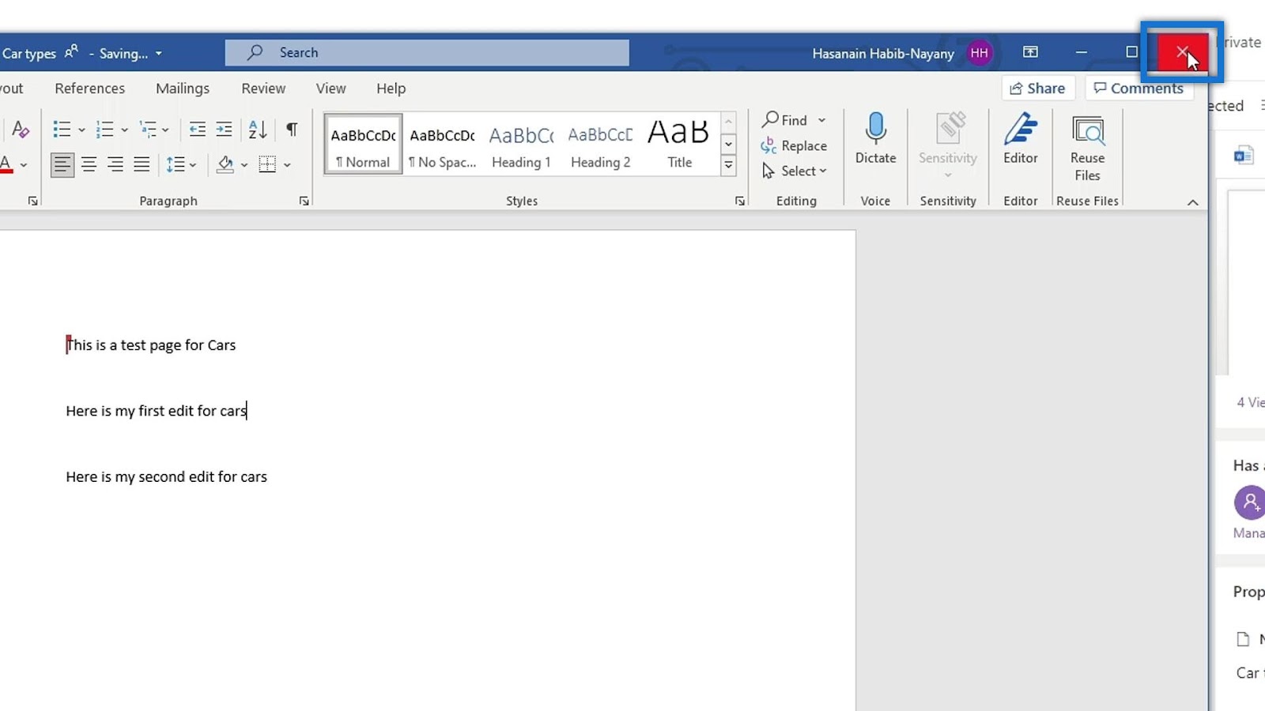This screenshot has height=711, width=1265.
Task: Expand the Styles gallery More arrow
Action: coord(728,165)
